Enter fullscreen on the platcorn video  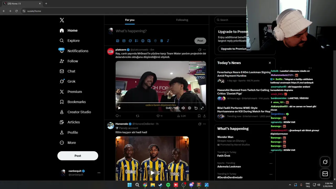(x=202, y=108)
